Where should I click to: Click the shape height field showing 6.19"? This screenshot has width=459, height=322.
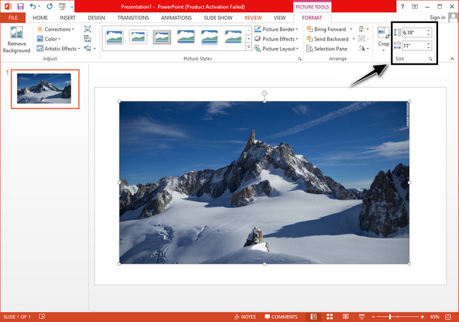point(414,33)
